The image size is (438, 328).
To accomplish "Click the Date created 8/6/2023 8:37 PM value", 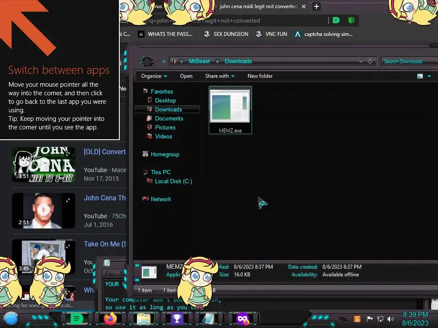I will 342,266.
